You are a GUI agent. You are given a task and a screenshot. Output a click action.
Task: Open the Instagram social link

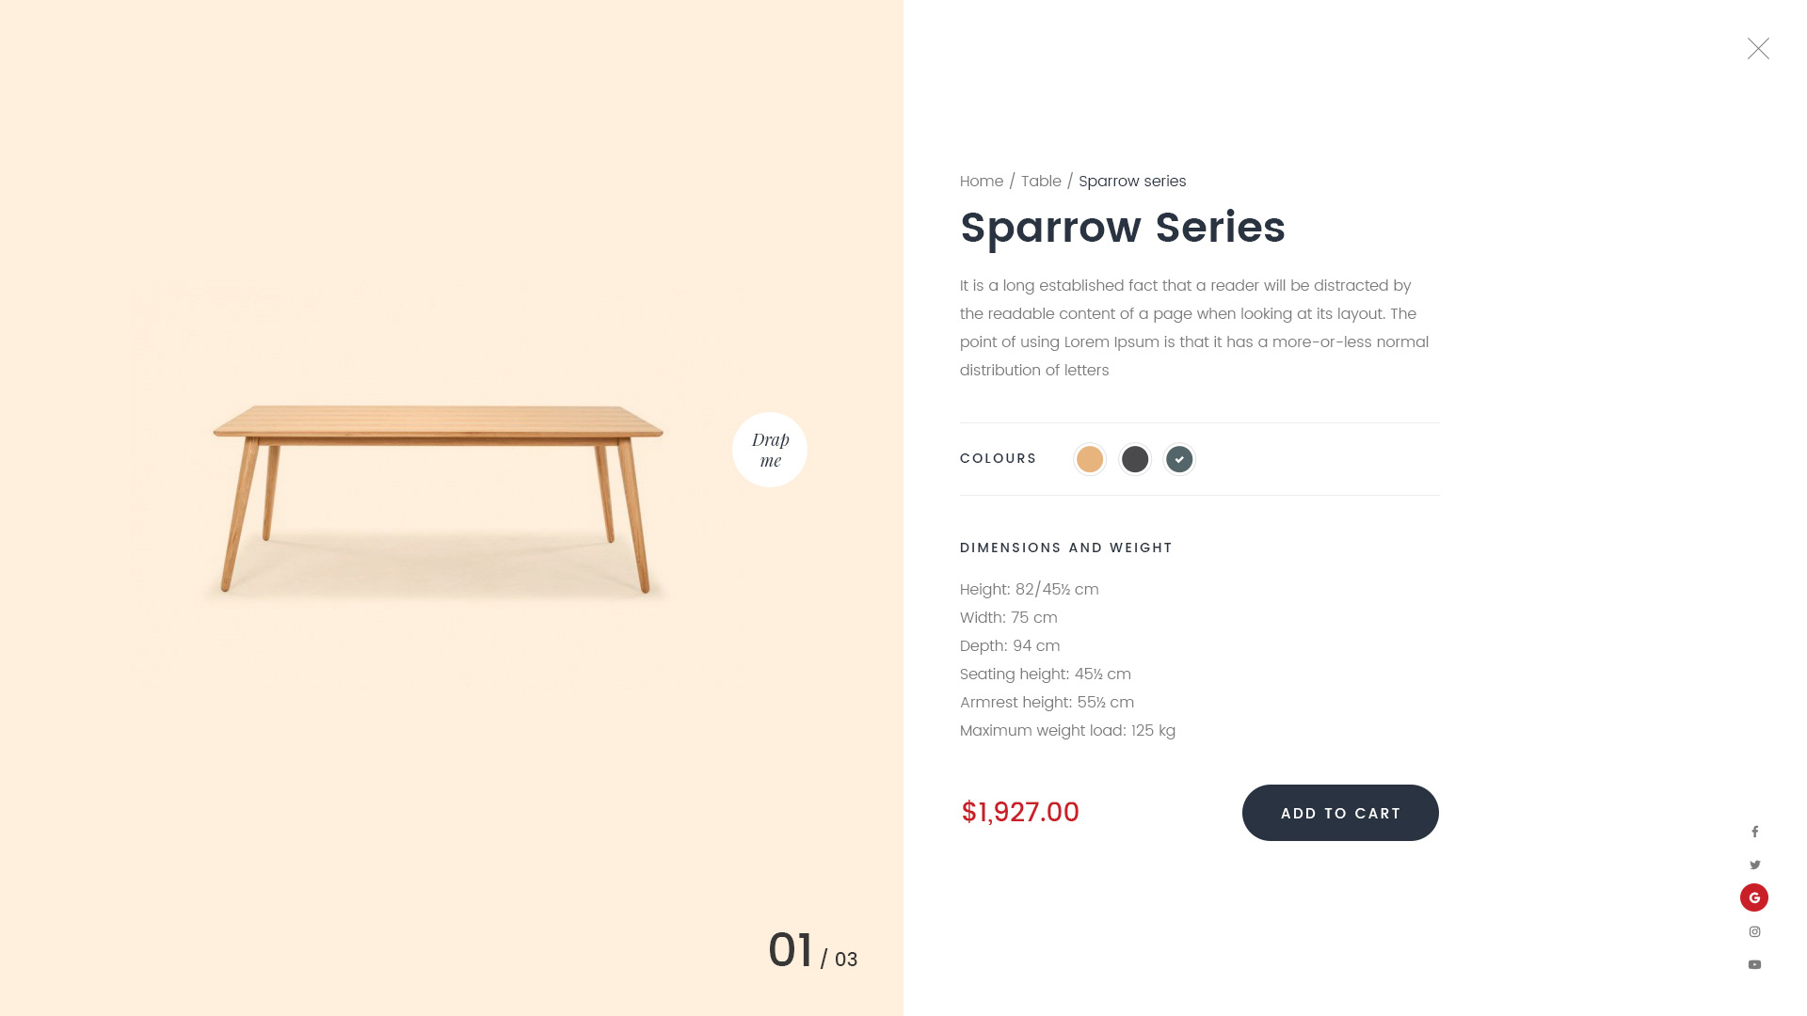click(x=1754, y=931)
